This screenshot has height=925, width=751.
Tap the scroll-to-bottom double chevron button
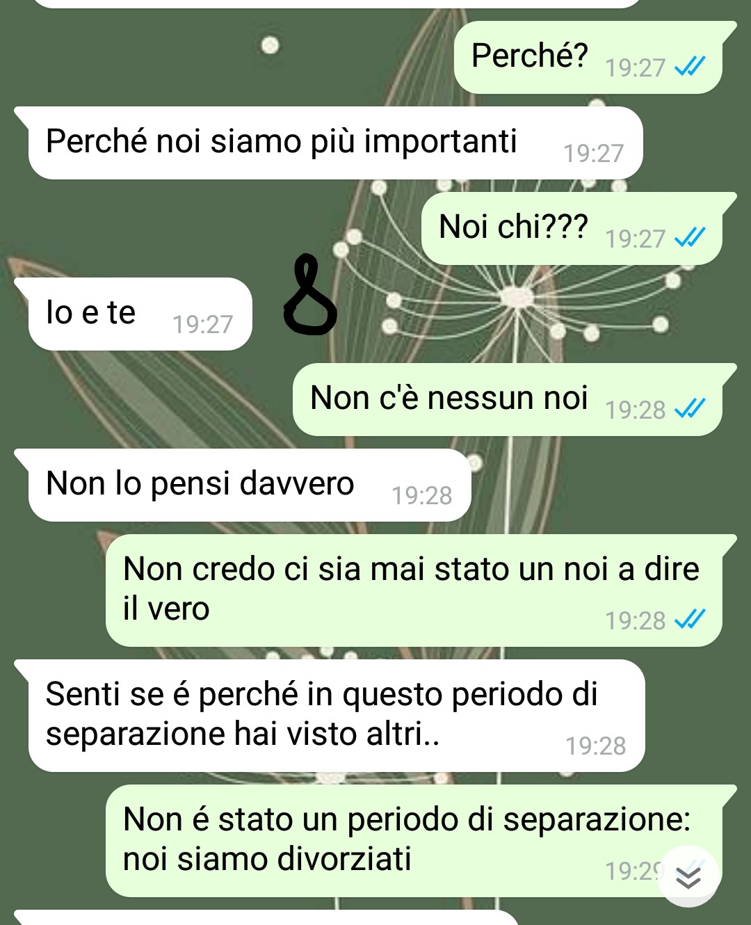point(688,876)
